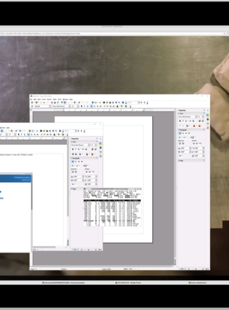Viewport: 229px width, 310px height.
Task: Toggle Bold in back Writer sidebar Text section
Action: click(x=180, y=121)
